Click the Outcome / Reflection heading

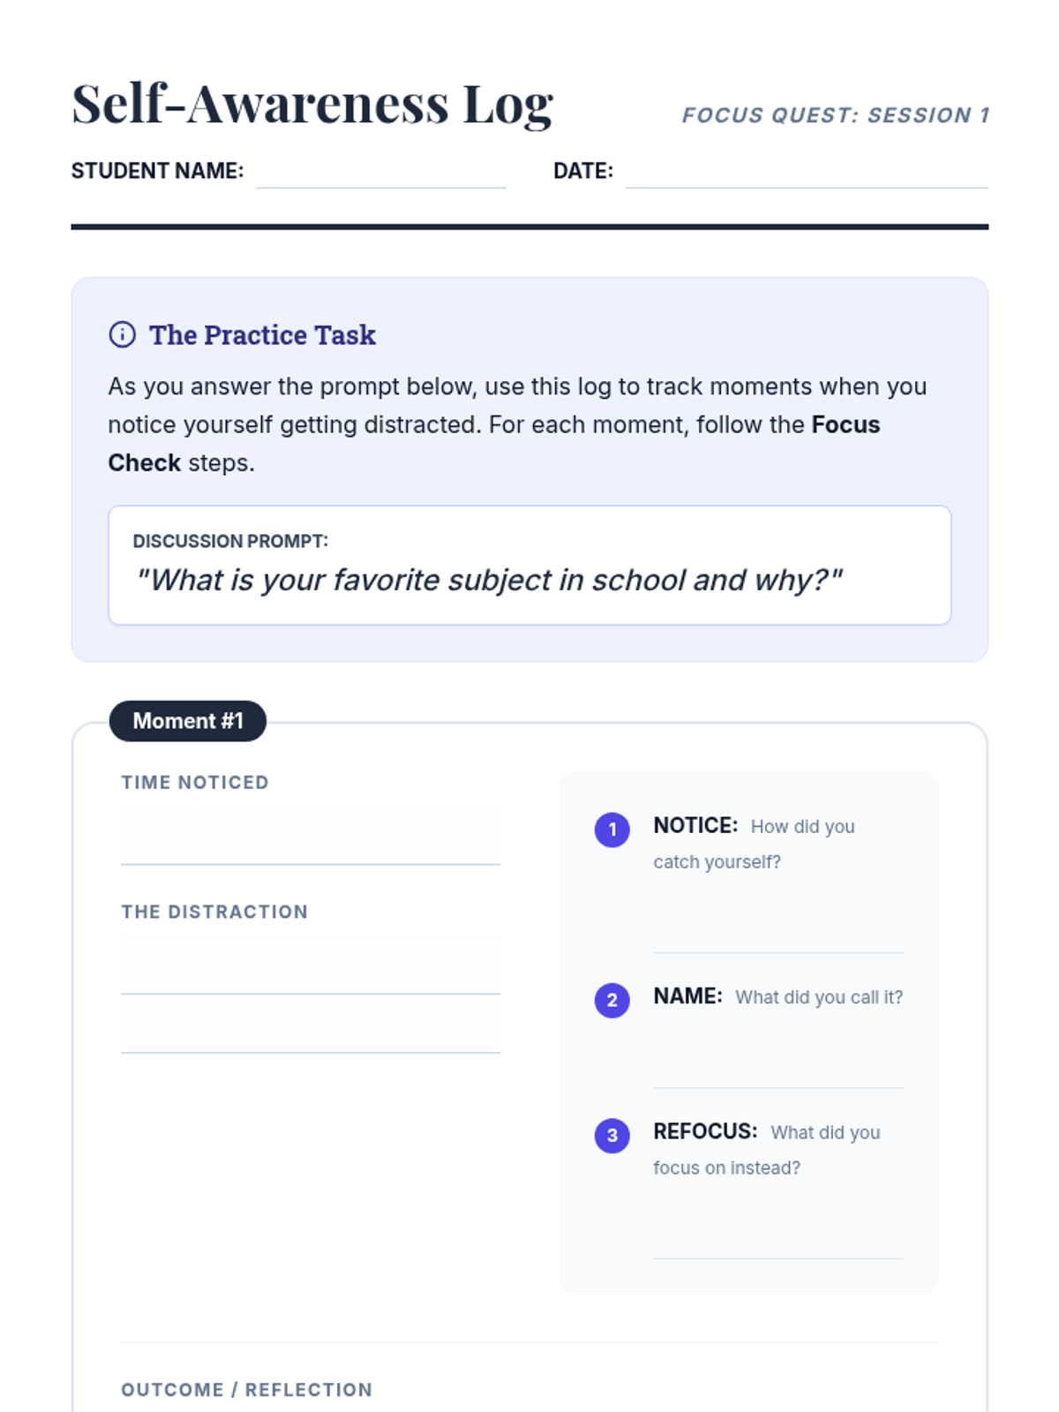coord(247,1390)
